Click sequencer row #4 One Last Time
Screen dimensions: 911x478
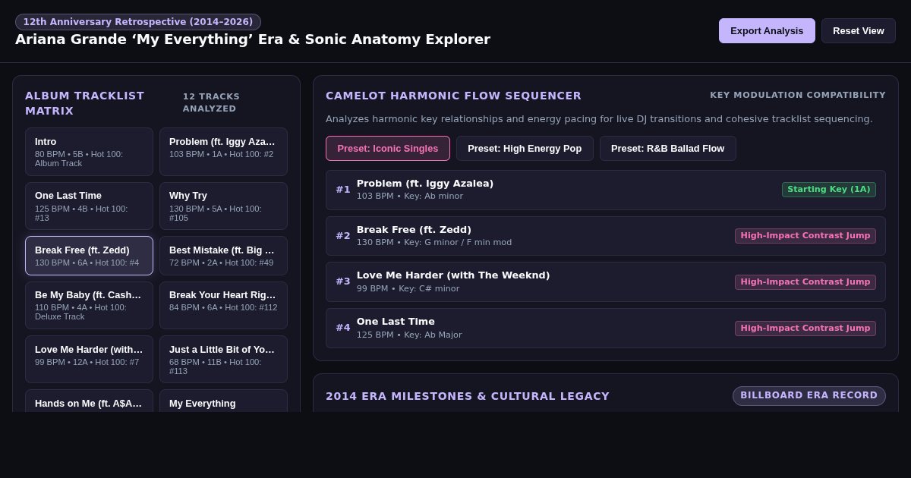[606, 328]
